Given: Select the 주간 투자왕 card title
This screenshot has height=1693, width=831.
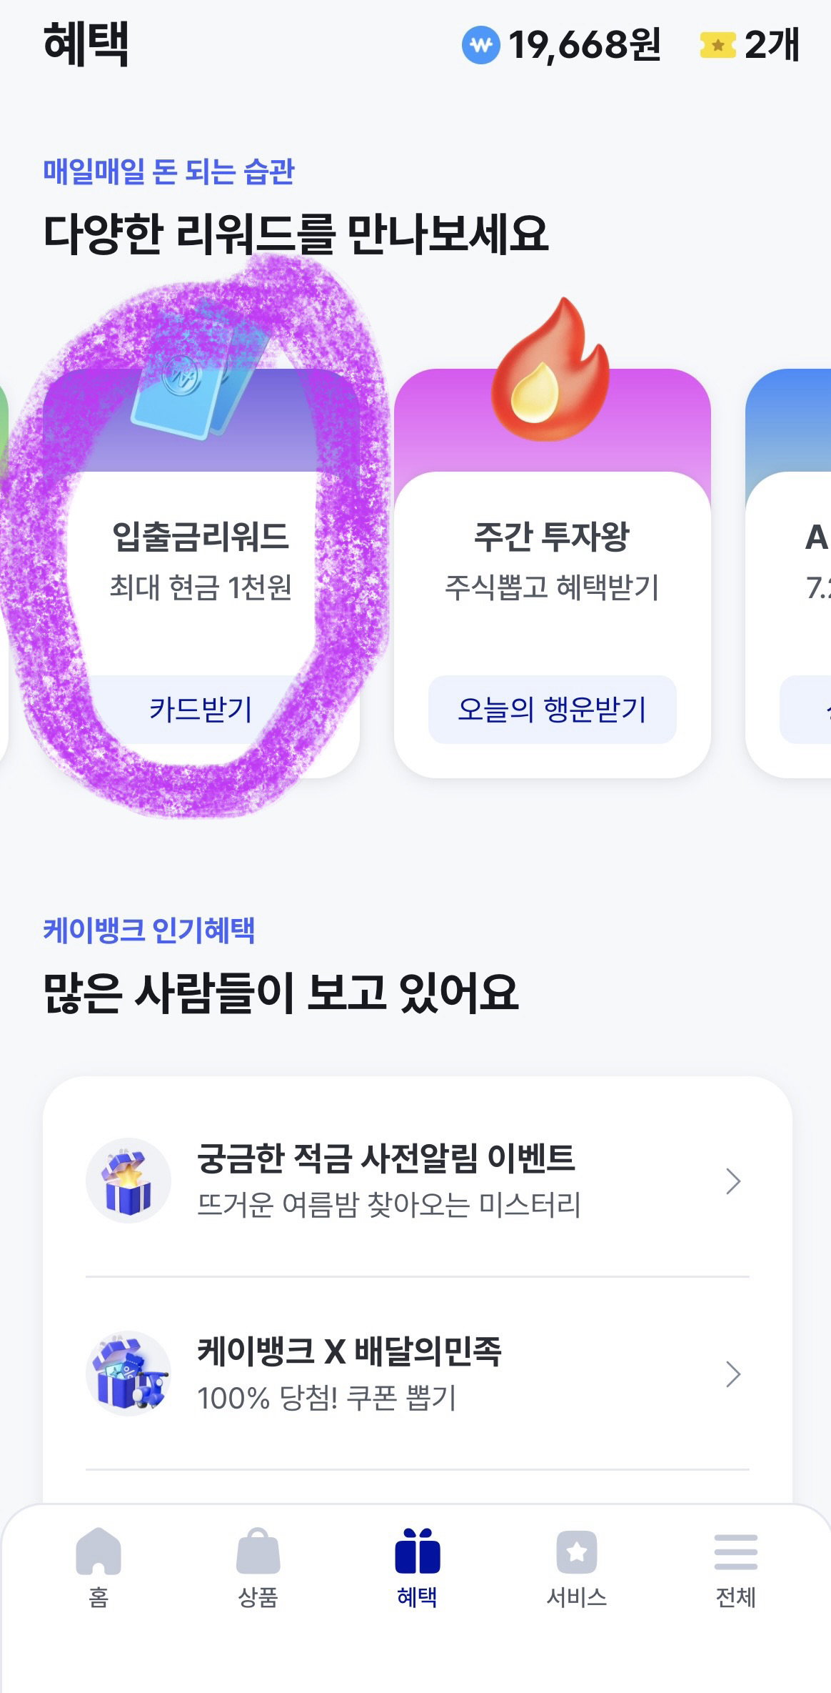Looking at the screenshot, I should (x=552, y=536).
